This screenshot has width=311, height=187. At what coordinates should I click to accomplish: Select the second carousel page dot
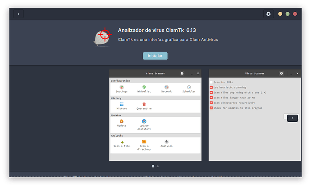click(158, 166)
